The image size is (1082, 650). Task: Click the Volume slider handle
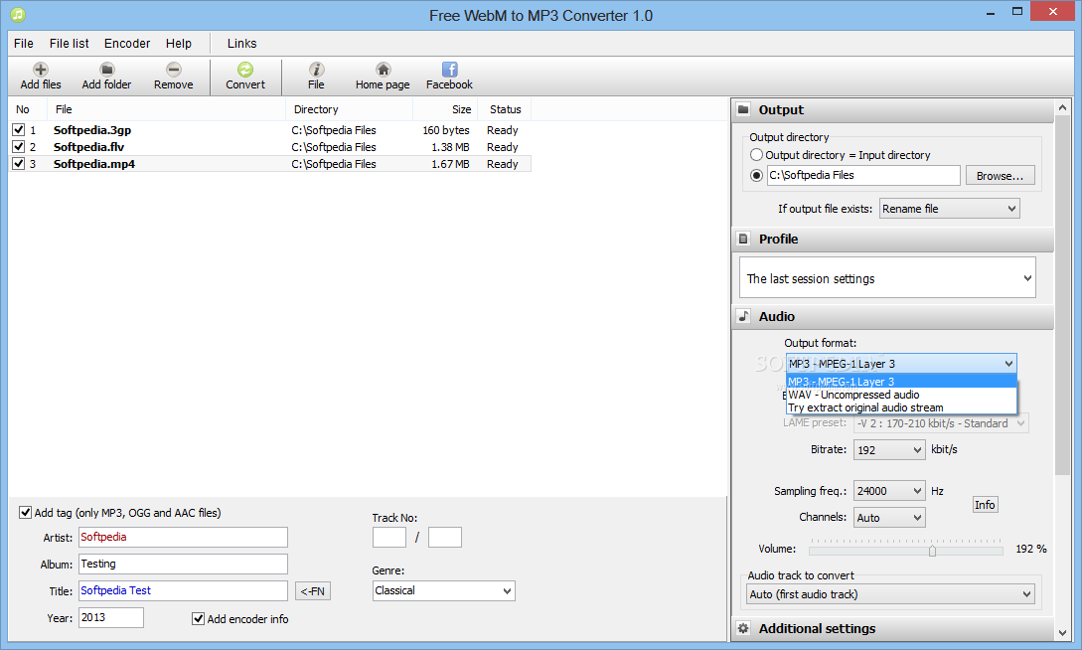932,550
